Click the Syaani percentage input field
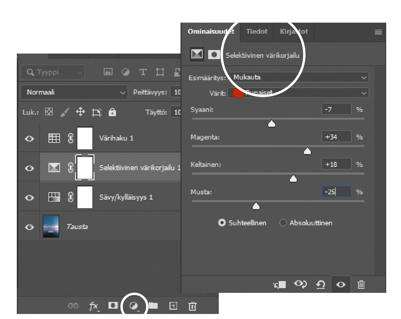The width and height of the screenshot is (401, 319). pyautogui.click(x=336, y=109)
